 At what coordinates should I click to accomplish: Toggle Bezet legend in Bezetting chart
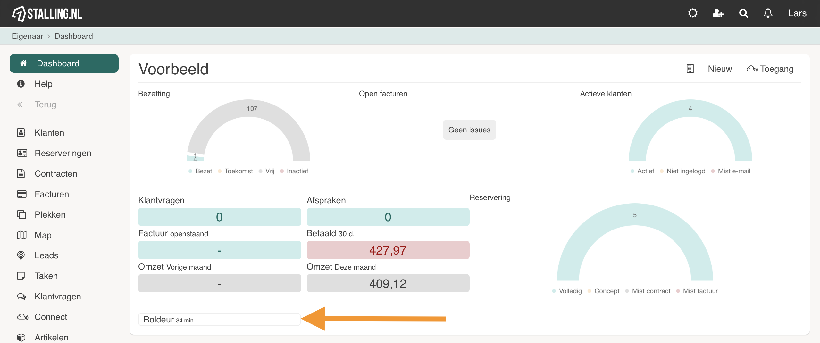201,171
